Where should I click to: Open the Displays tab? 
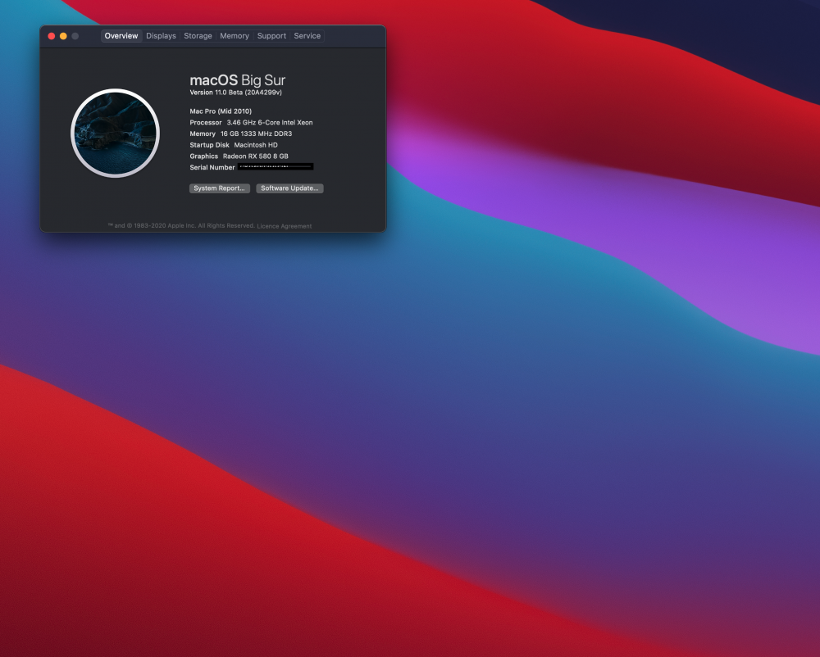[x=161, y=36]
